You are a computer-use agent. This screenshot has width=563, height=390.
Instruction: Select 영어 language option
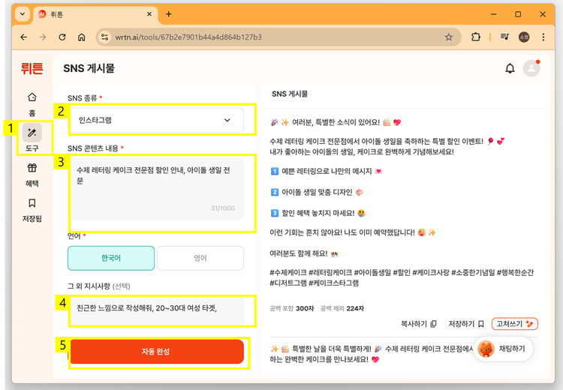[200, 258]
